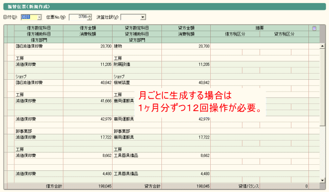Click the 借方税区分 header
The image size is (329, 192).
pos(235,34)
